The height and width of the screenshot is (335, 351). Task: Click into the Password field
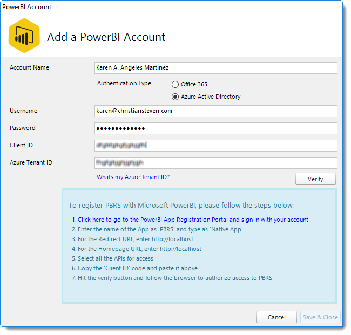coord(216,128)
